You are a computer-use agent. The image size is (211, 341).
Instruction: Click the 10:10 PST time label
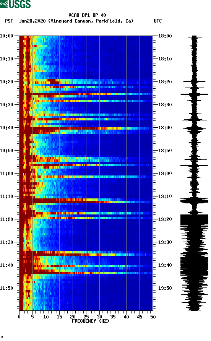point(6,59)
